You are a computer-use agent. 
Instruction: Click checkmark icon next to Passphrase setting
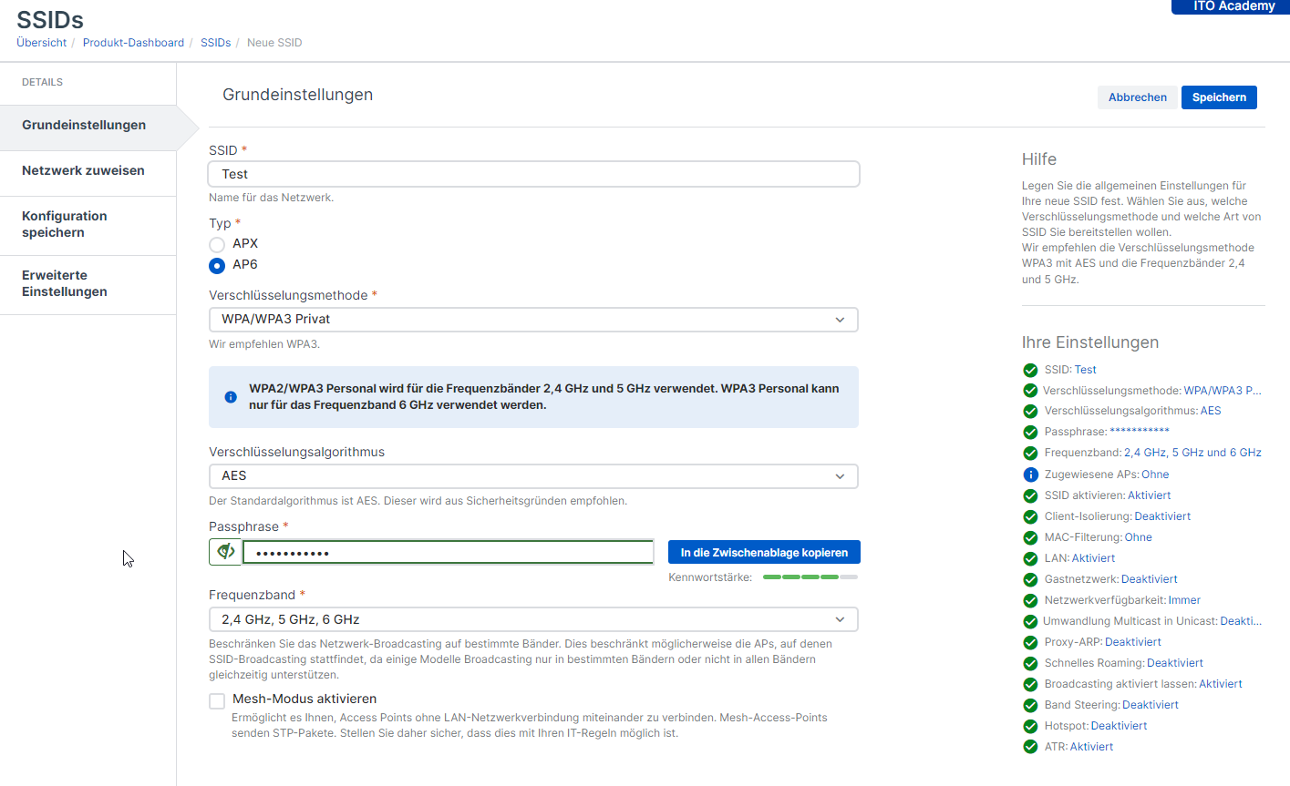[x=1030, y=432]
